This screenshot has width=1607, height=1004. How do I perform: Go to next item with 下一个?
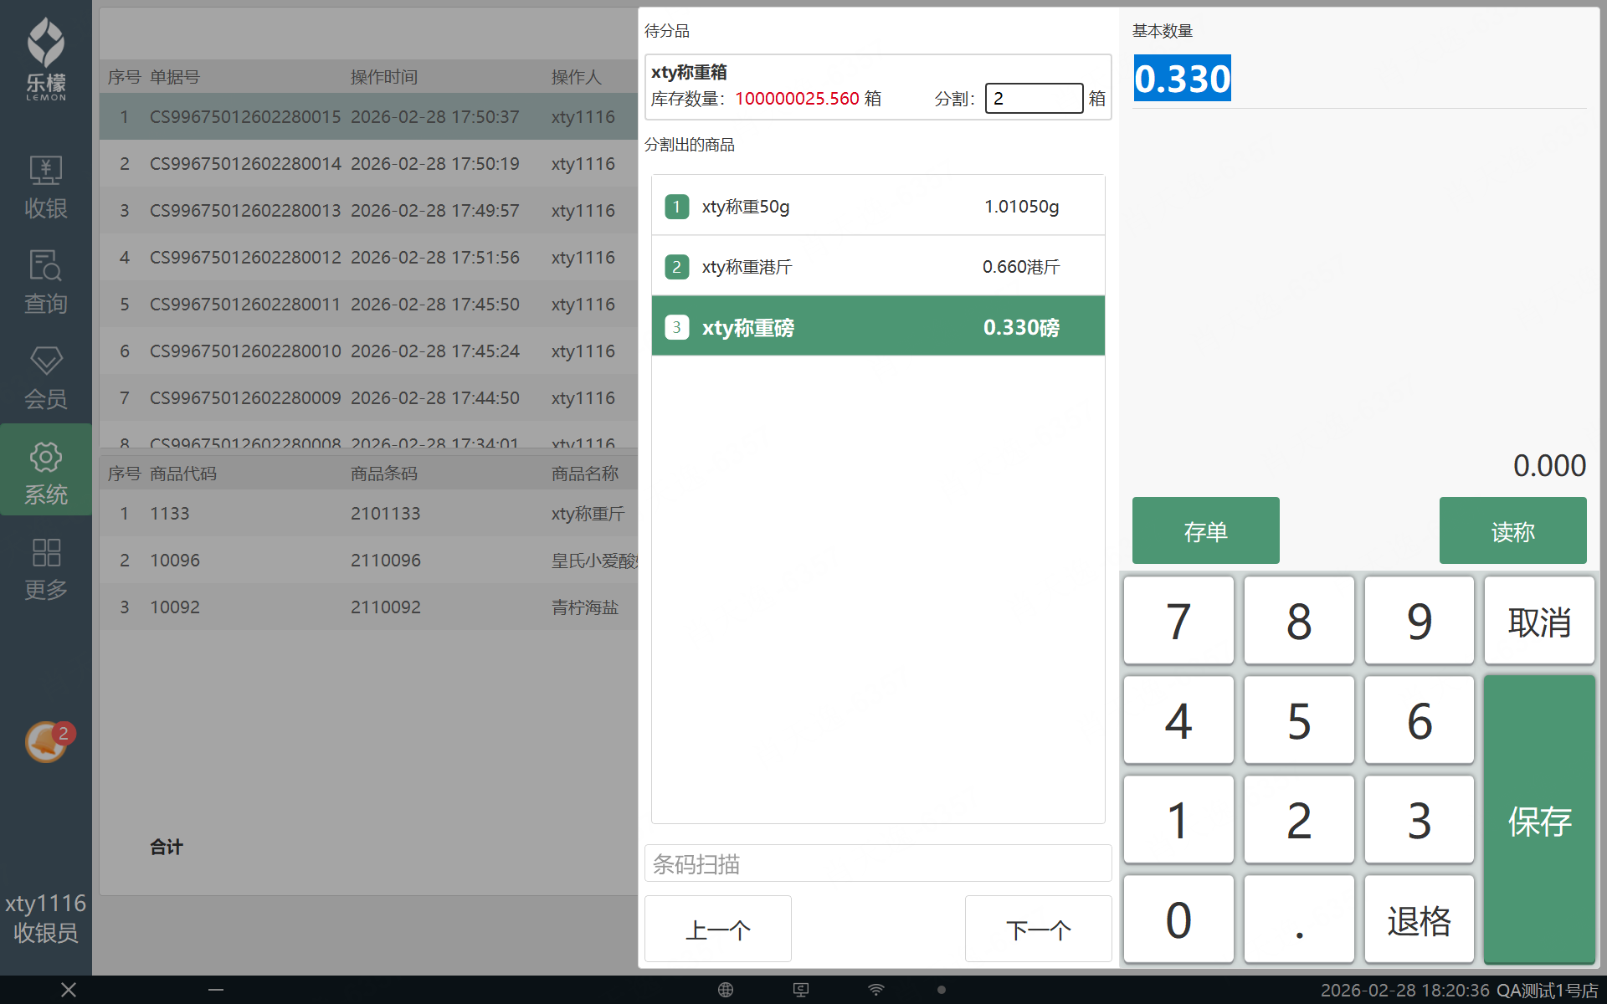(x=1037, y=929)
